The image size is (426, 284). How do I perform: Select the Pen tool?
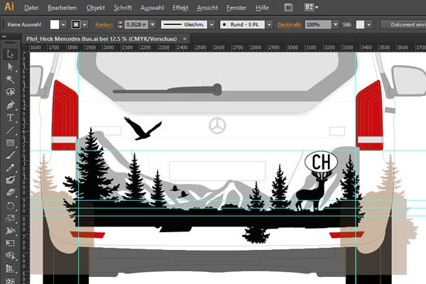(11, 104)
